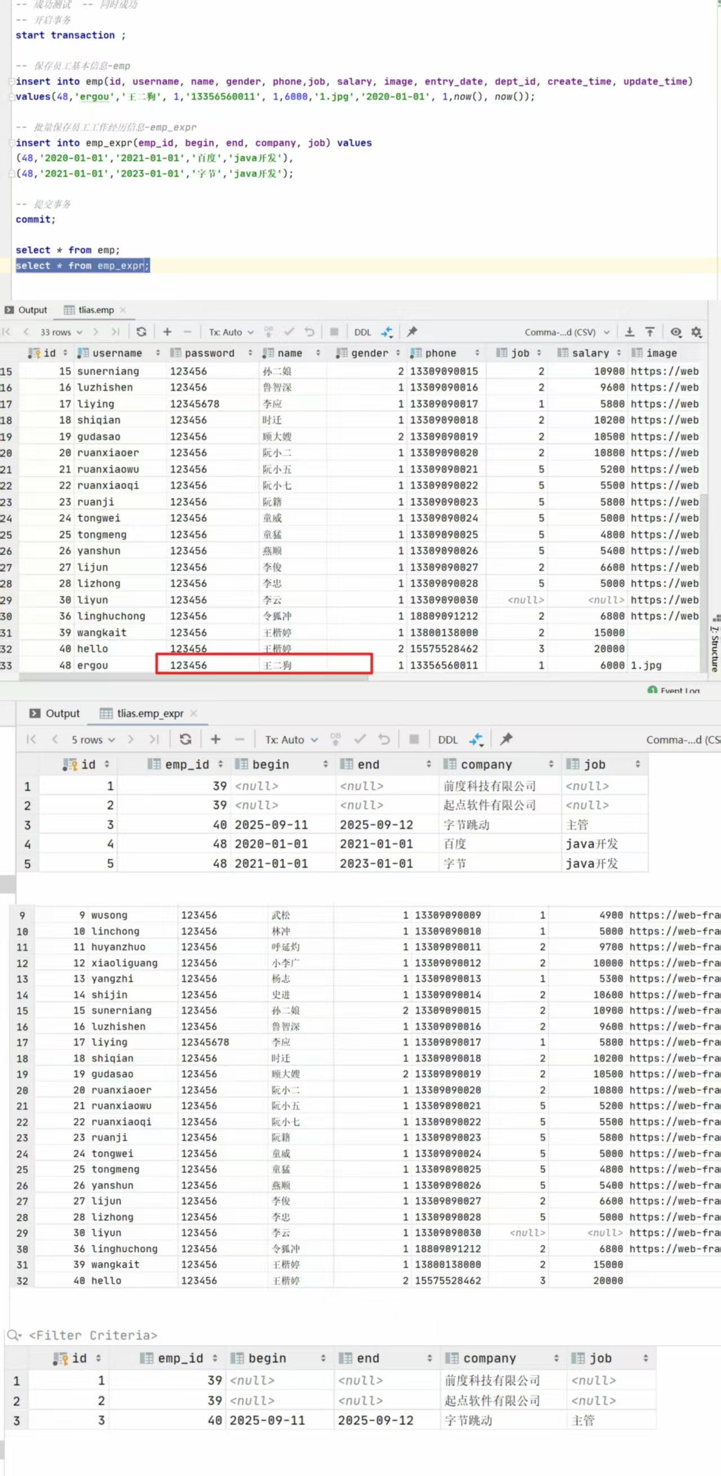The image size is (721, 1476).
Task: Open the Comma-...d (CSV) format dropdown in tlias.emp
Action: [x=567, y=332]
